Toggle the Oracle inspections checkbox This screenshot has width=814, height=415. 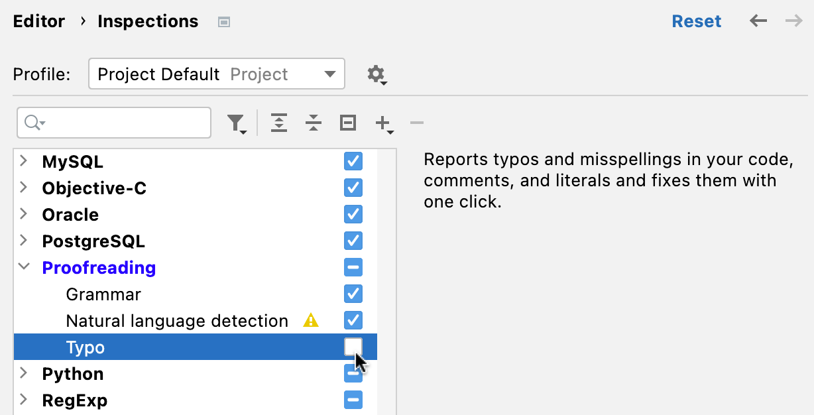click(x=353, y=214)
